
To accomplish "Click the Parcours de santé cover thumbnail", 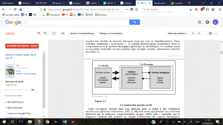I will (10, 71).
